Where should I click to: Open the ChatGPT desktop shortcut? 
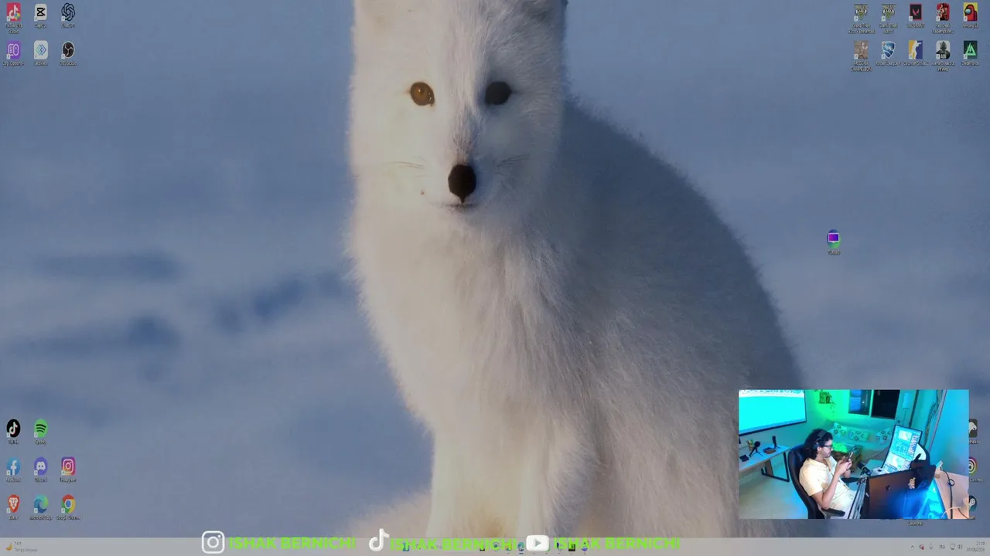(68, 16)
